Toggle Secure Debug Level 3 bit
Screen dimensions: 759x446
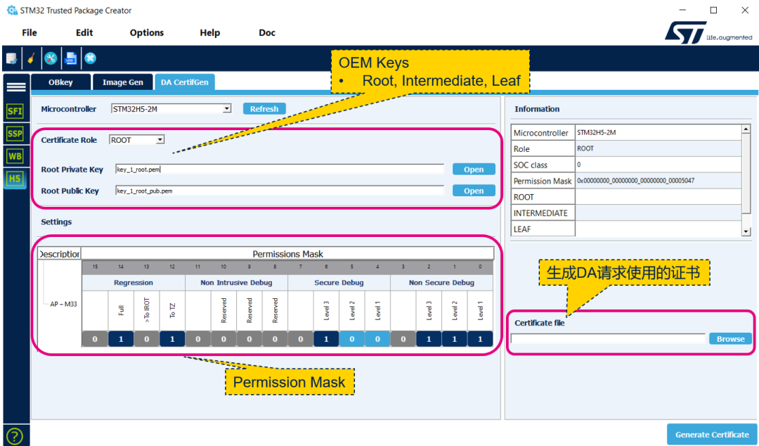[x=326, y=339]
